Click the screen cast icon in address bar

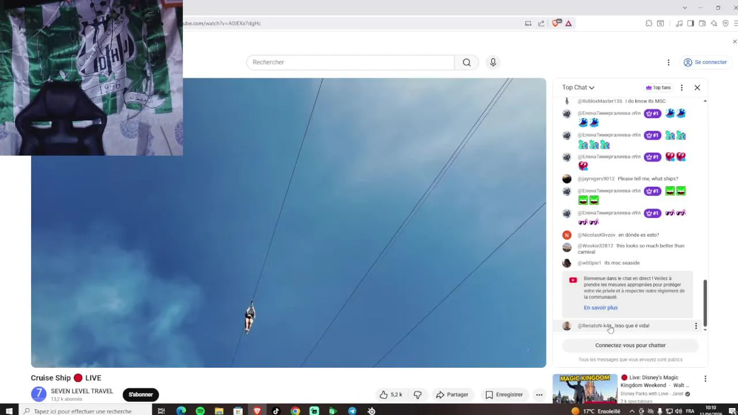point(528,24)
